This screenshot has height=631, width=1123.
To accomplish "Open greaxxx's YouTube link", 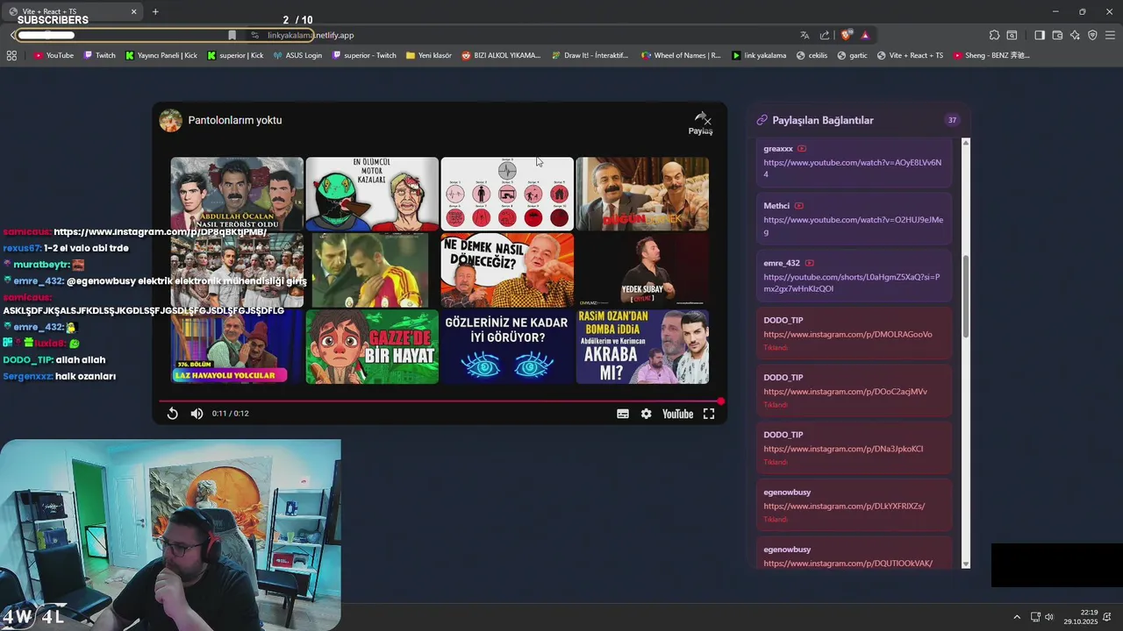I will click(x=853, y=168).
